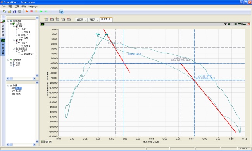Open the Language menu
Image resolution: width=252 pixels, height=151 pixels.
pyautogui.click(x=33, y=7)
